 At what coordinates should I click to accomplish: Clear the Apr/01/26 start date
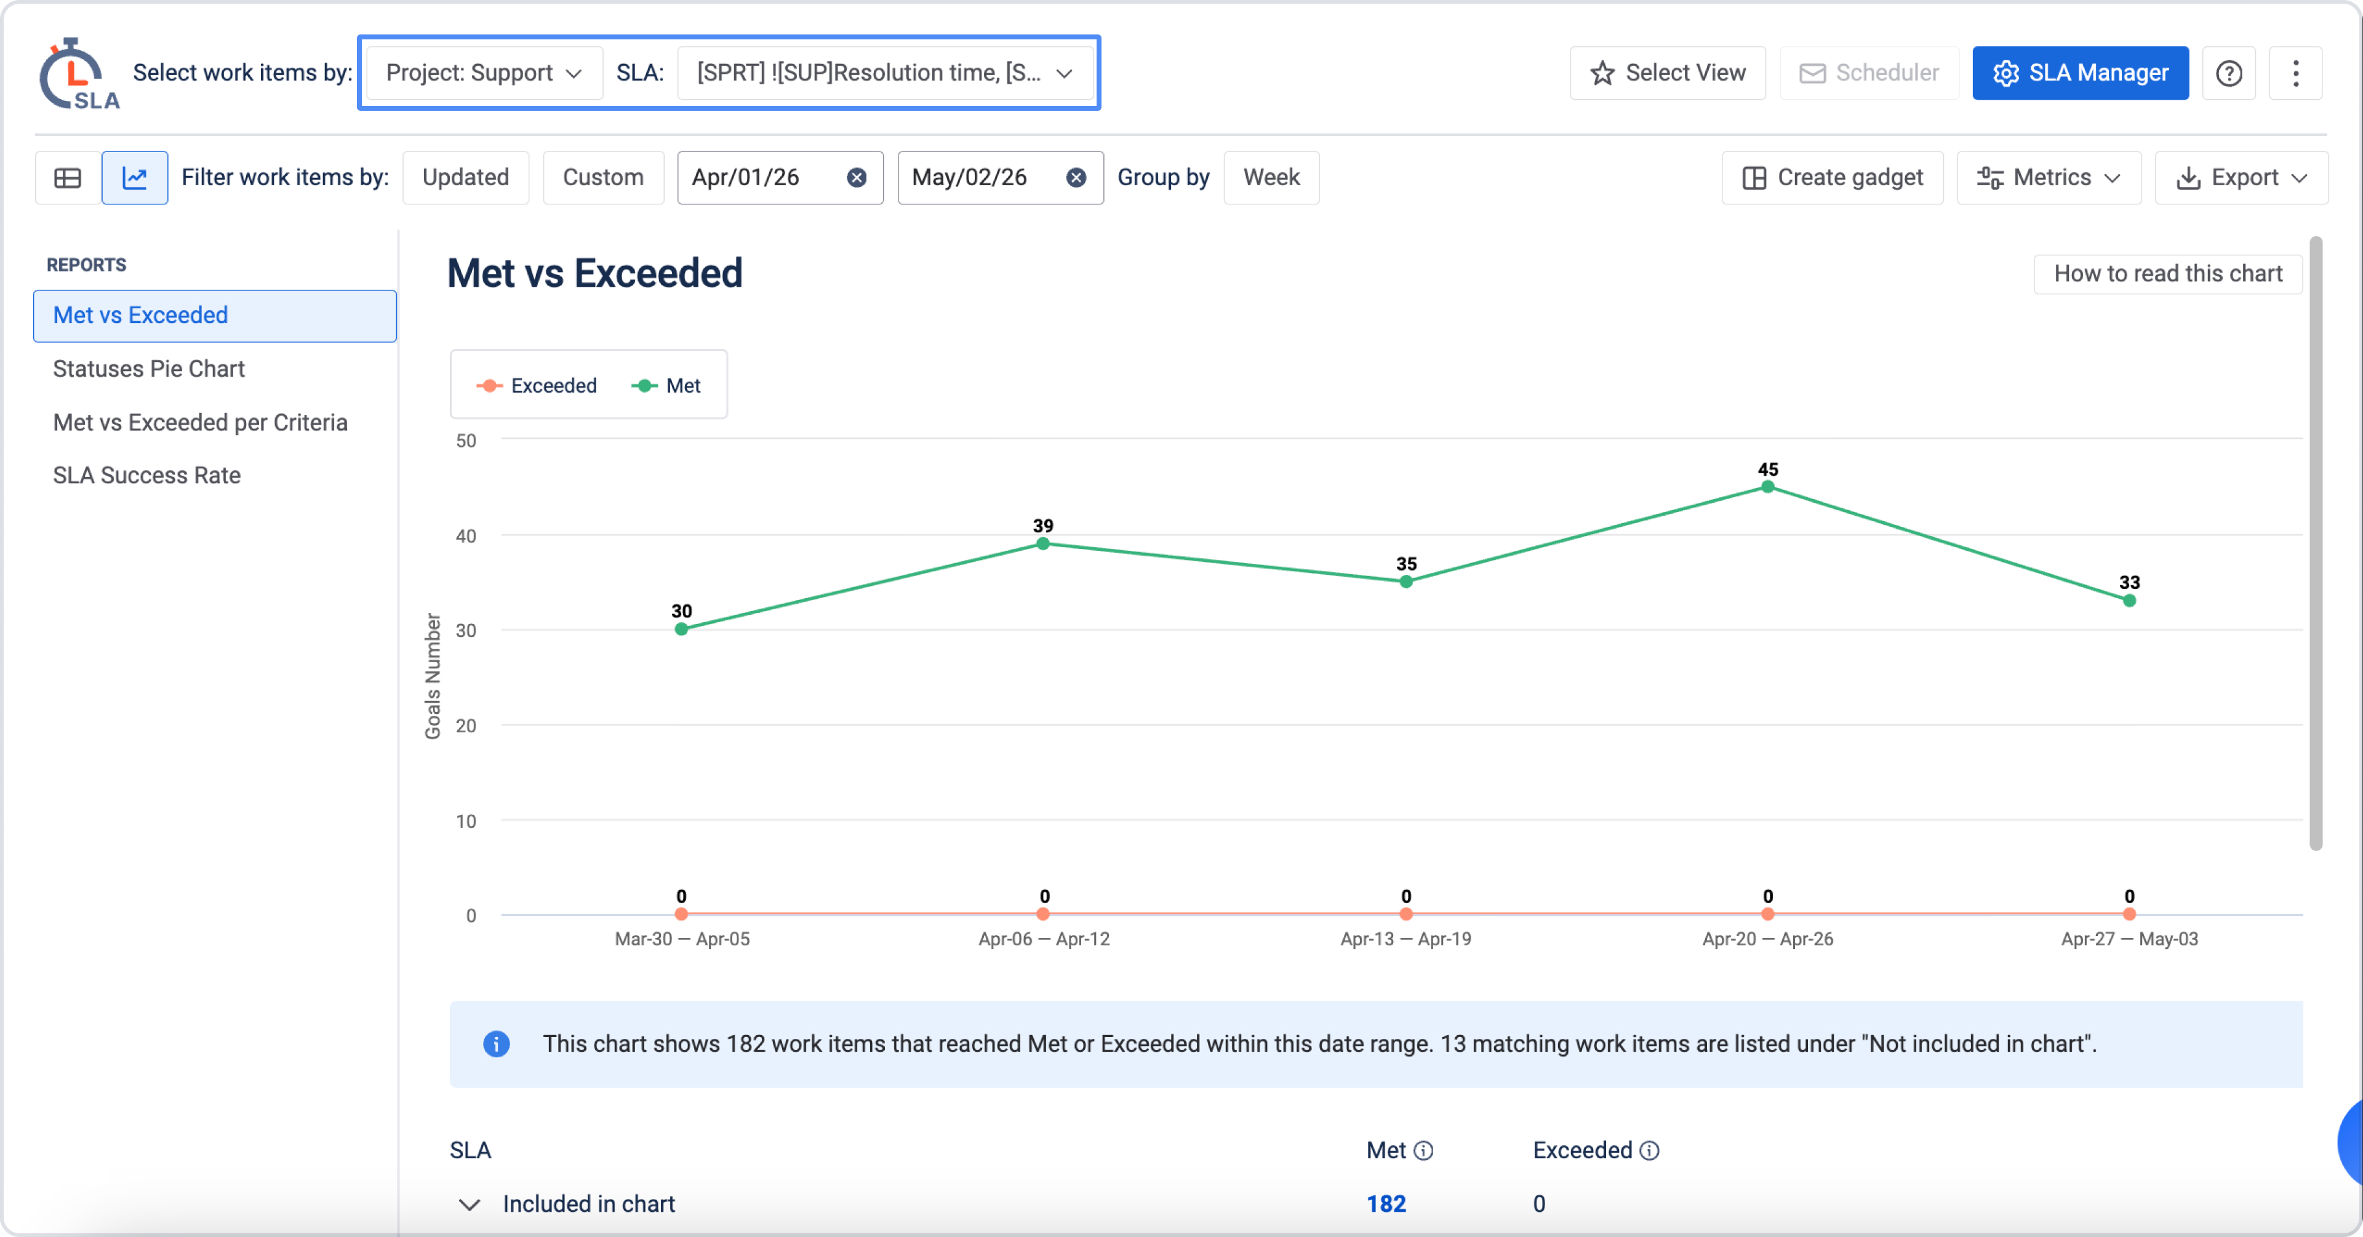click(857, 178)
